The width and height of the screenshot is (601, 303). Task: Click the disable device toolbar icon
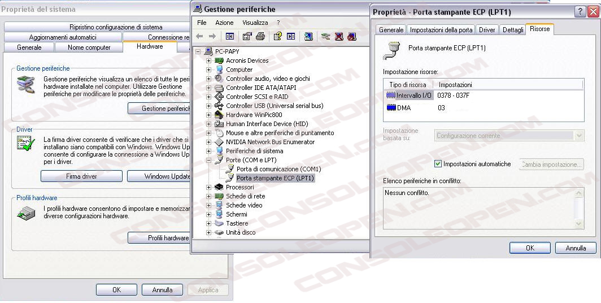pos(352,36)
